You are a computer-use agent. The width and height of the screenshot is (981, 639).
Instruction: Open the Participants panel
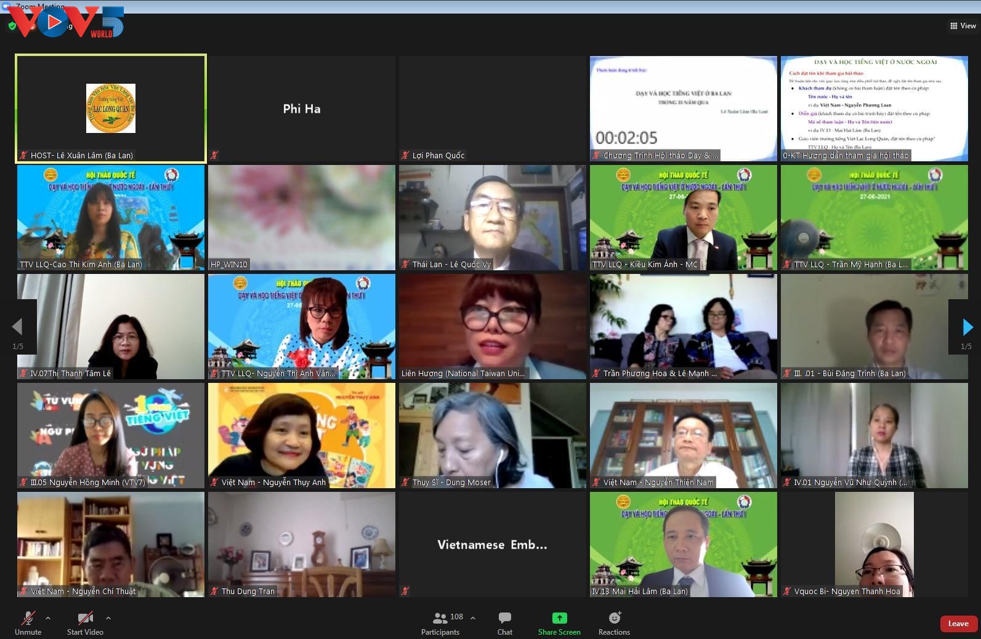(x=440, y=619)
